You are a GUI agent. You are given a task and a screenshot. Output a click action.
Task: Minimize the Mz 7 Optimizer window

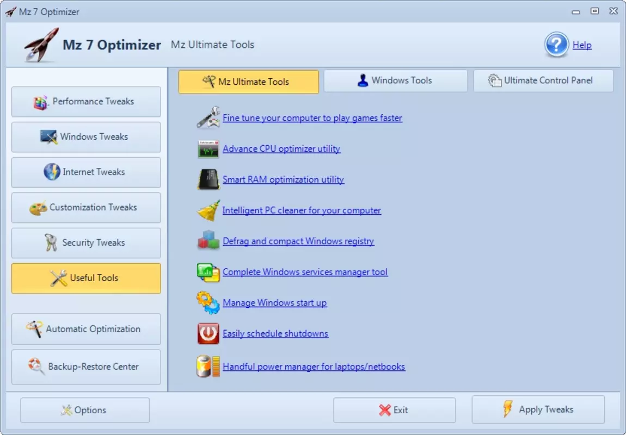click(576, 12)
